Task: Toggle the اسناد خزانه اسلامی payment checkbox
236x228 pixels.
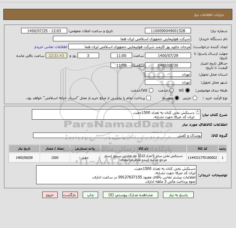Action: [x=149, y=98]
